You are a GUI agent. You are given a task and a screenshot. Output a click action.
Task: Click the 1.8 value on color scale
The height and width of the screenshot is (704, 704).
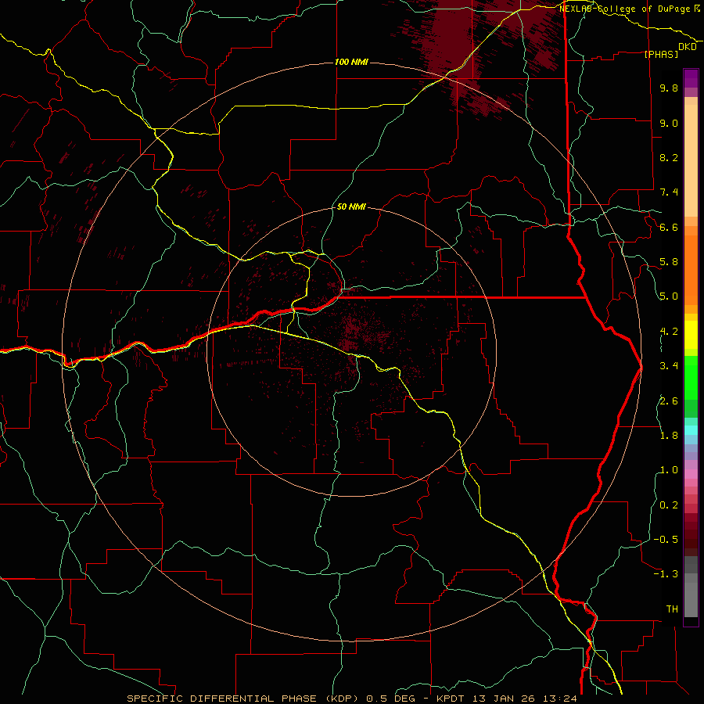click(669, 436)
